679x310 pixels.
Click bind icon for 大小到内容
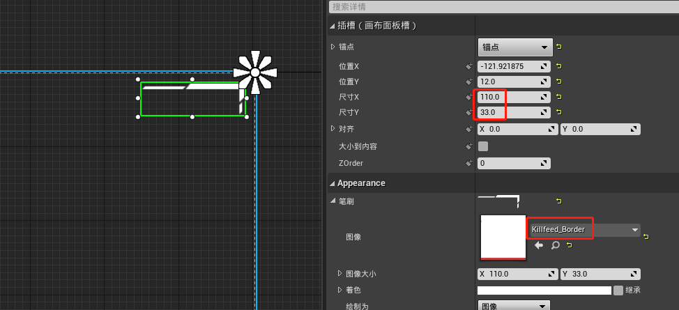(468, 146)
